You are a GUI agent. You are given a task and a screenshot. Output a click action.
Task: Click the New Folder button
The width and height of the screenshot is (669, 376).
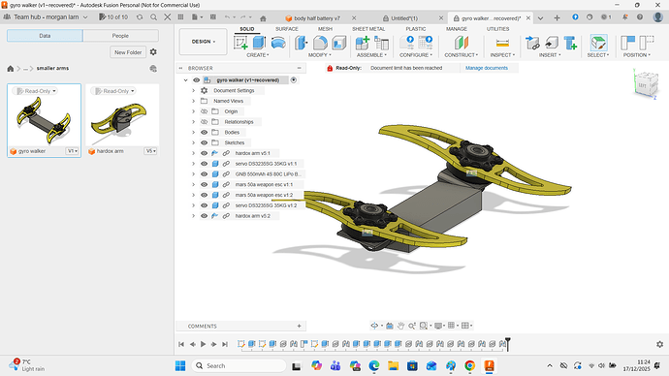(128, 52)
